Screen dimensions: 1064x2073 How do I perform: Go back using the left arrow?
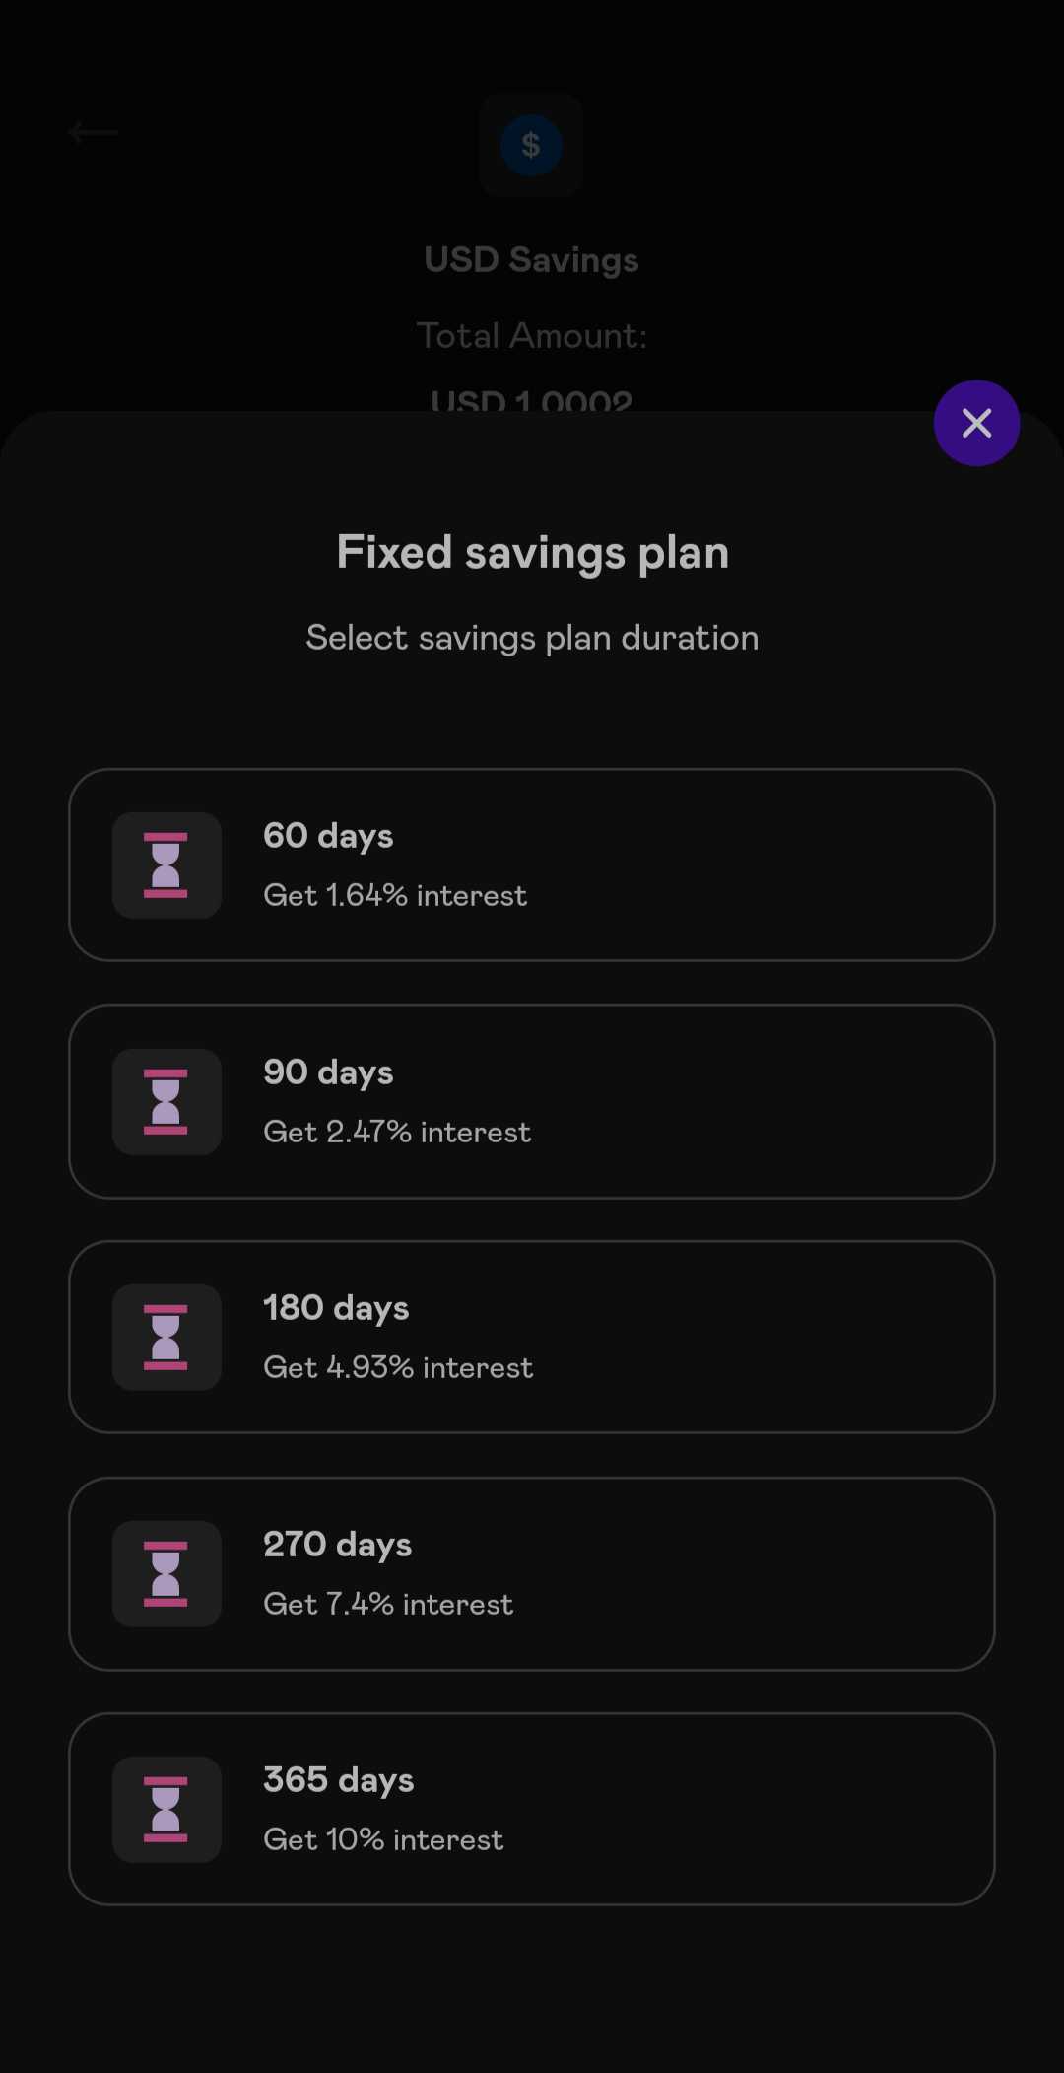point(94,132)
